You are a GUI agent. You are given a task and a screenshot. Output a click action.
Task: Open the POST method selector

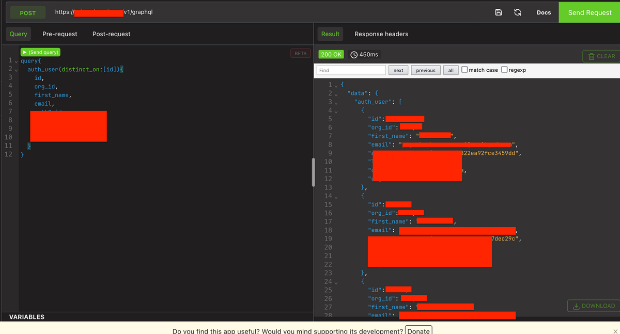[28, 13]
